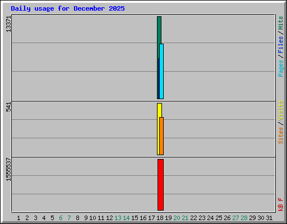Click green day 28 label
The width and height of the screenshot is (287, 224).
(244, 218)
